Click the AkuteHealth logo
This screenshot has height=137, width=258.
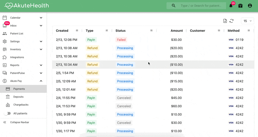click(26, 6)
